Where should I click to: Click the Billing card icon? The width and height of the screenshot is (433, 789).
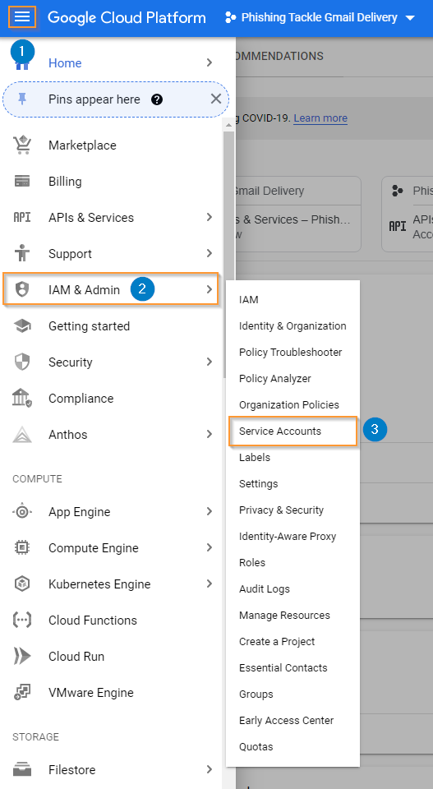22,181
